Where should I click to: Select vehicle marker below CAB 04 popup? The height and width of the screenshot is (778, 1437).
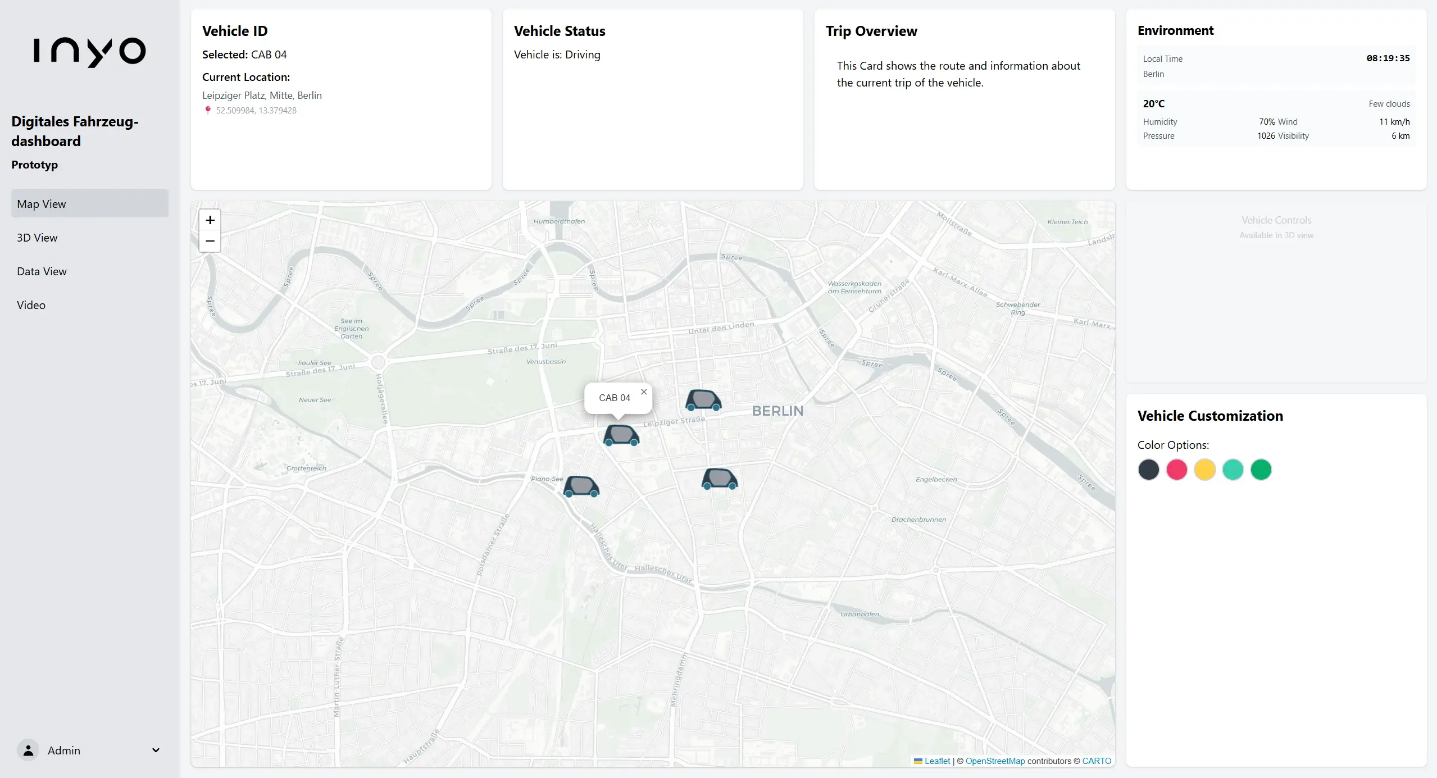(621, 435)
